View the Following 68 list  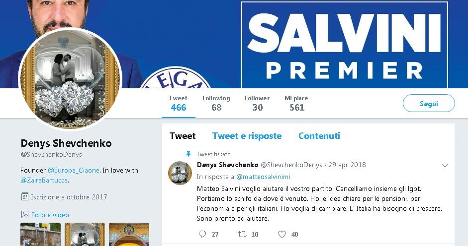[216, 103]
